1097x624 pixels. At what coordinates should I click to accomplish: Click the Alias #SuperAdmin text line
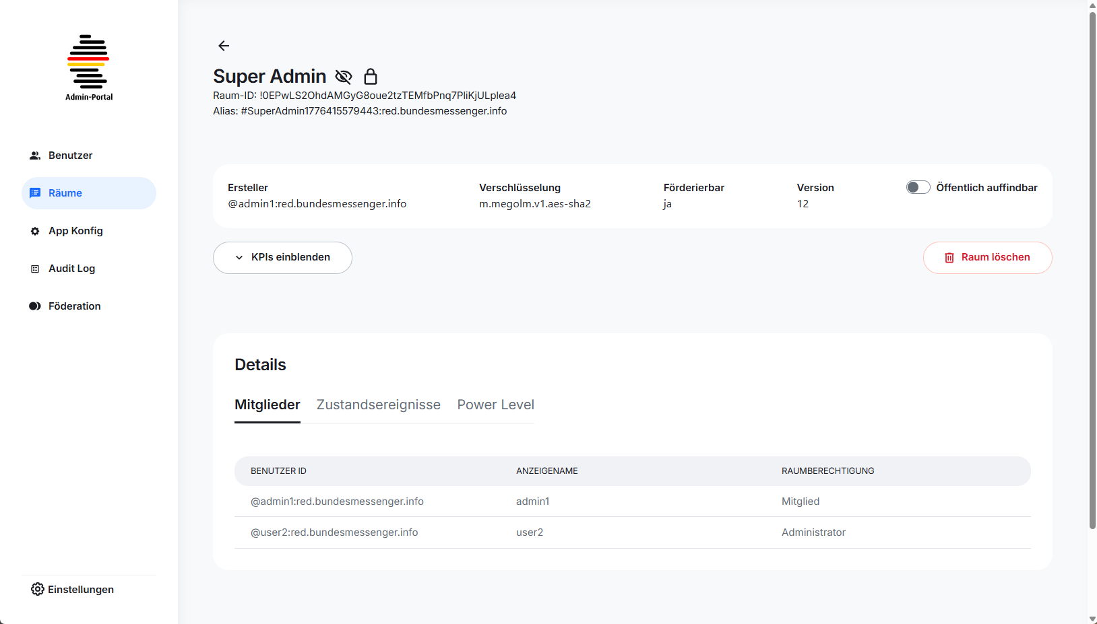[360, 111]
